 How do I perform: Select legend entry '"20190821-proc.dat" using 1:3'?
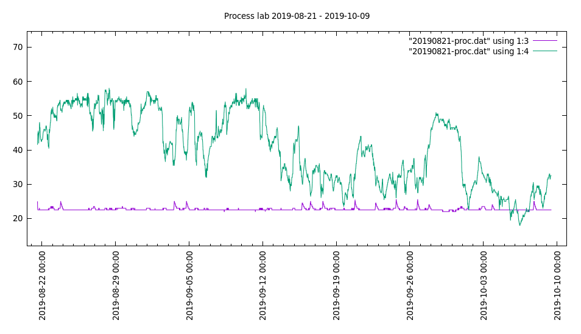pos(469,41)
